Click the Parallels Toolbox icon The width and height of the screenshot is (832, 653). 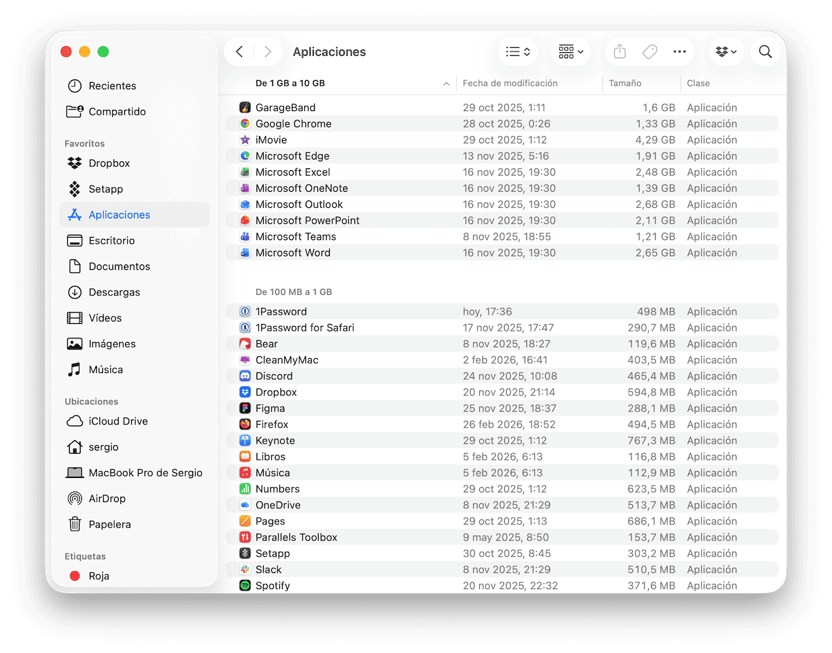pos(245,538)
